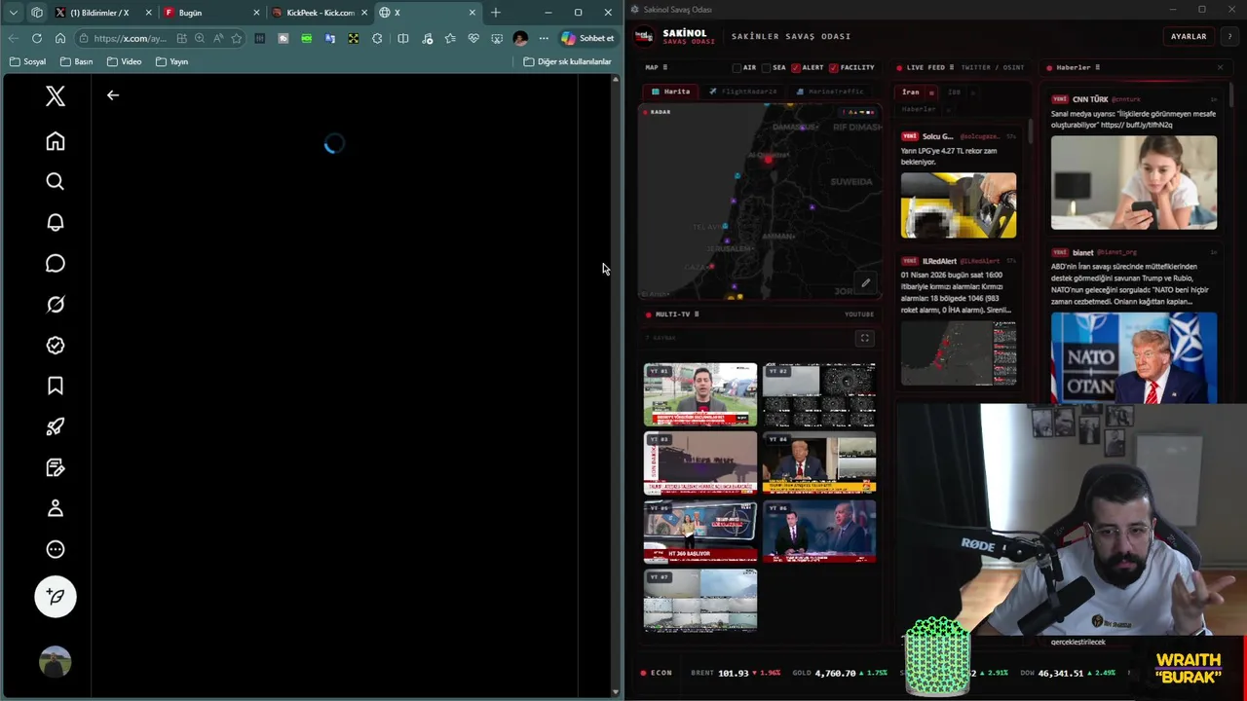This screenshot has width=1247, height=701.
Task: Open Edge workspaces icon
Action: pos(37,13)
